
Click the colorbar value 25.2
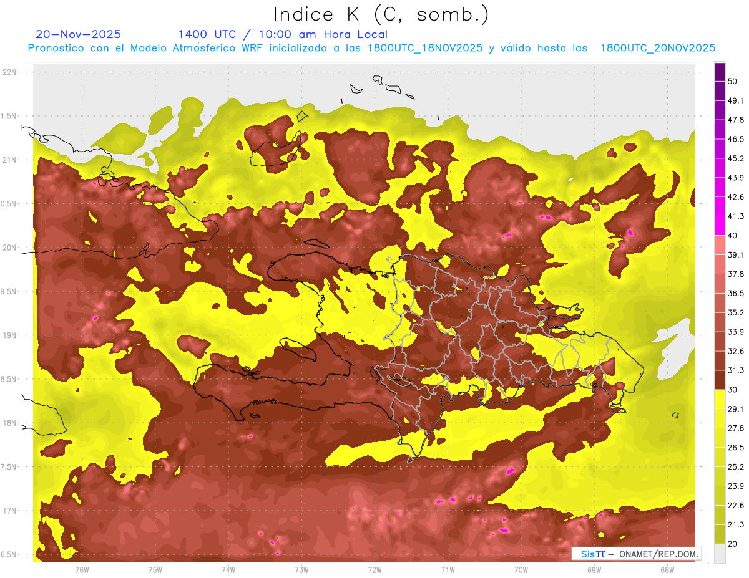click(x=735, y=467)
